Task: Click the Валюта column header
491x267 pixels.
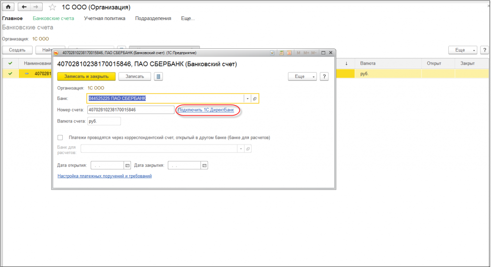Action: 388,64
